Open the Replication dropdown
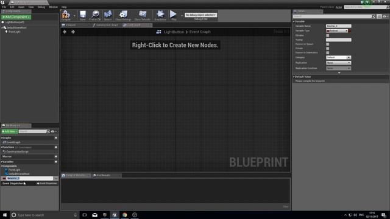390x219 pixels. pos(339,63)
